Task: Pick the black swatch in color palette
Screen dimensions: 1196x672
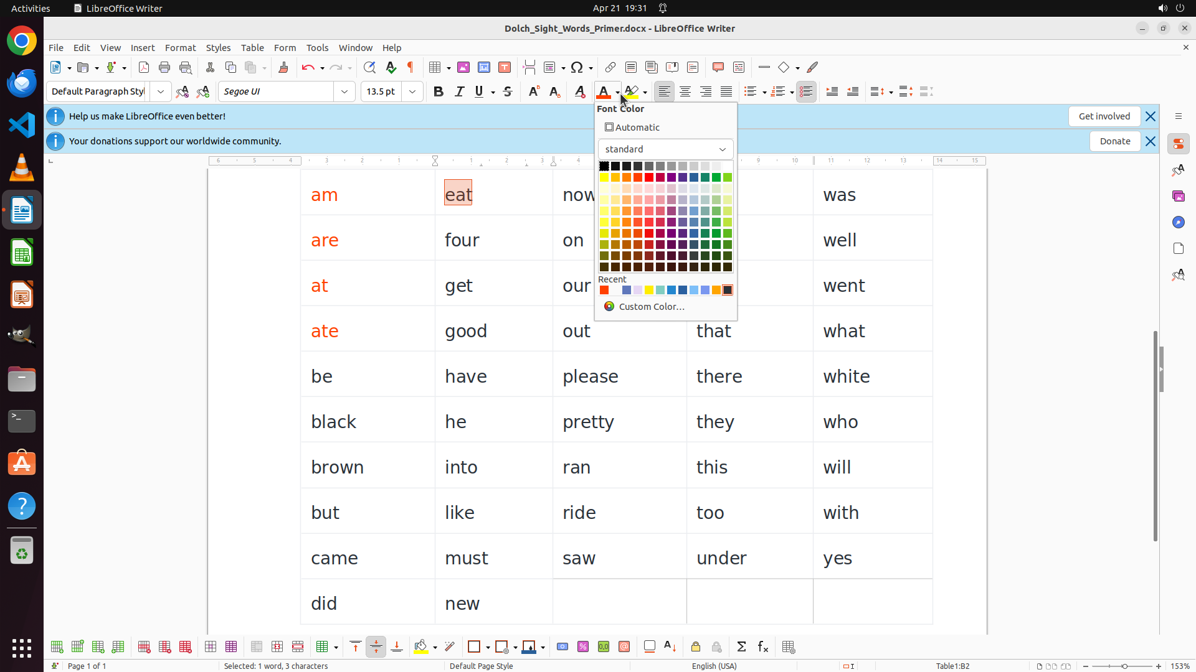Action: pyautogui.click(x=604, y=166)
